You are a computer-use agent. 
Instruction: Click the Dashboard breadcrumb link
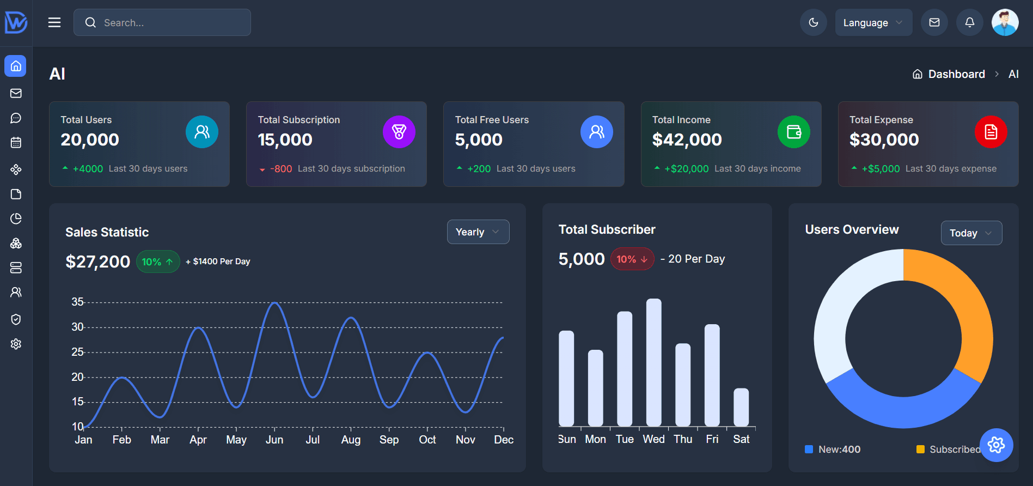tap(956, 74)
